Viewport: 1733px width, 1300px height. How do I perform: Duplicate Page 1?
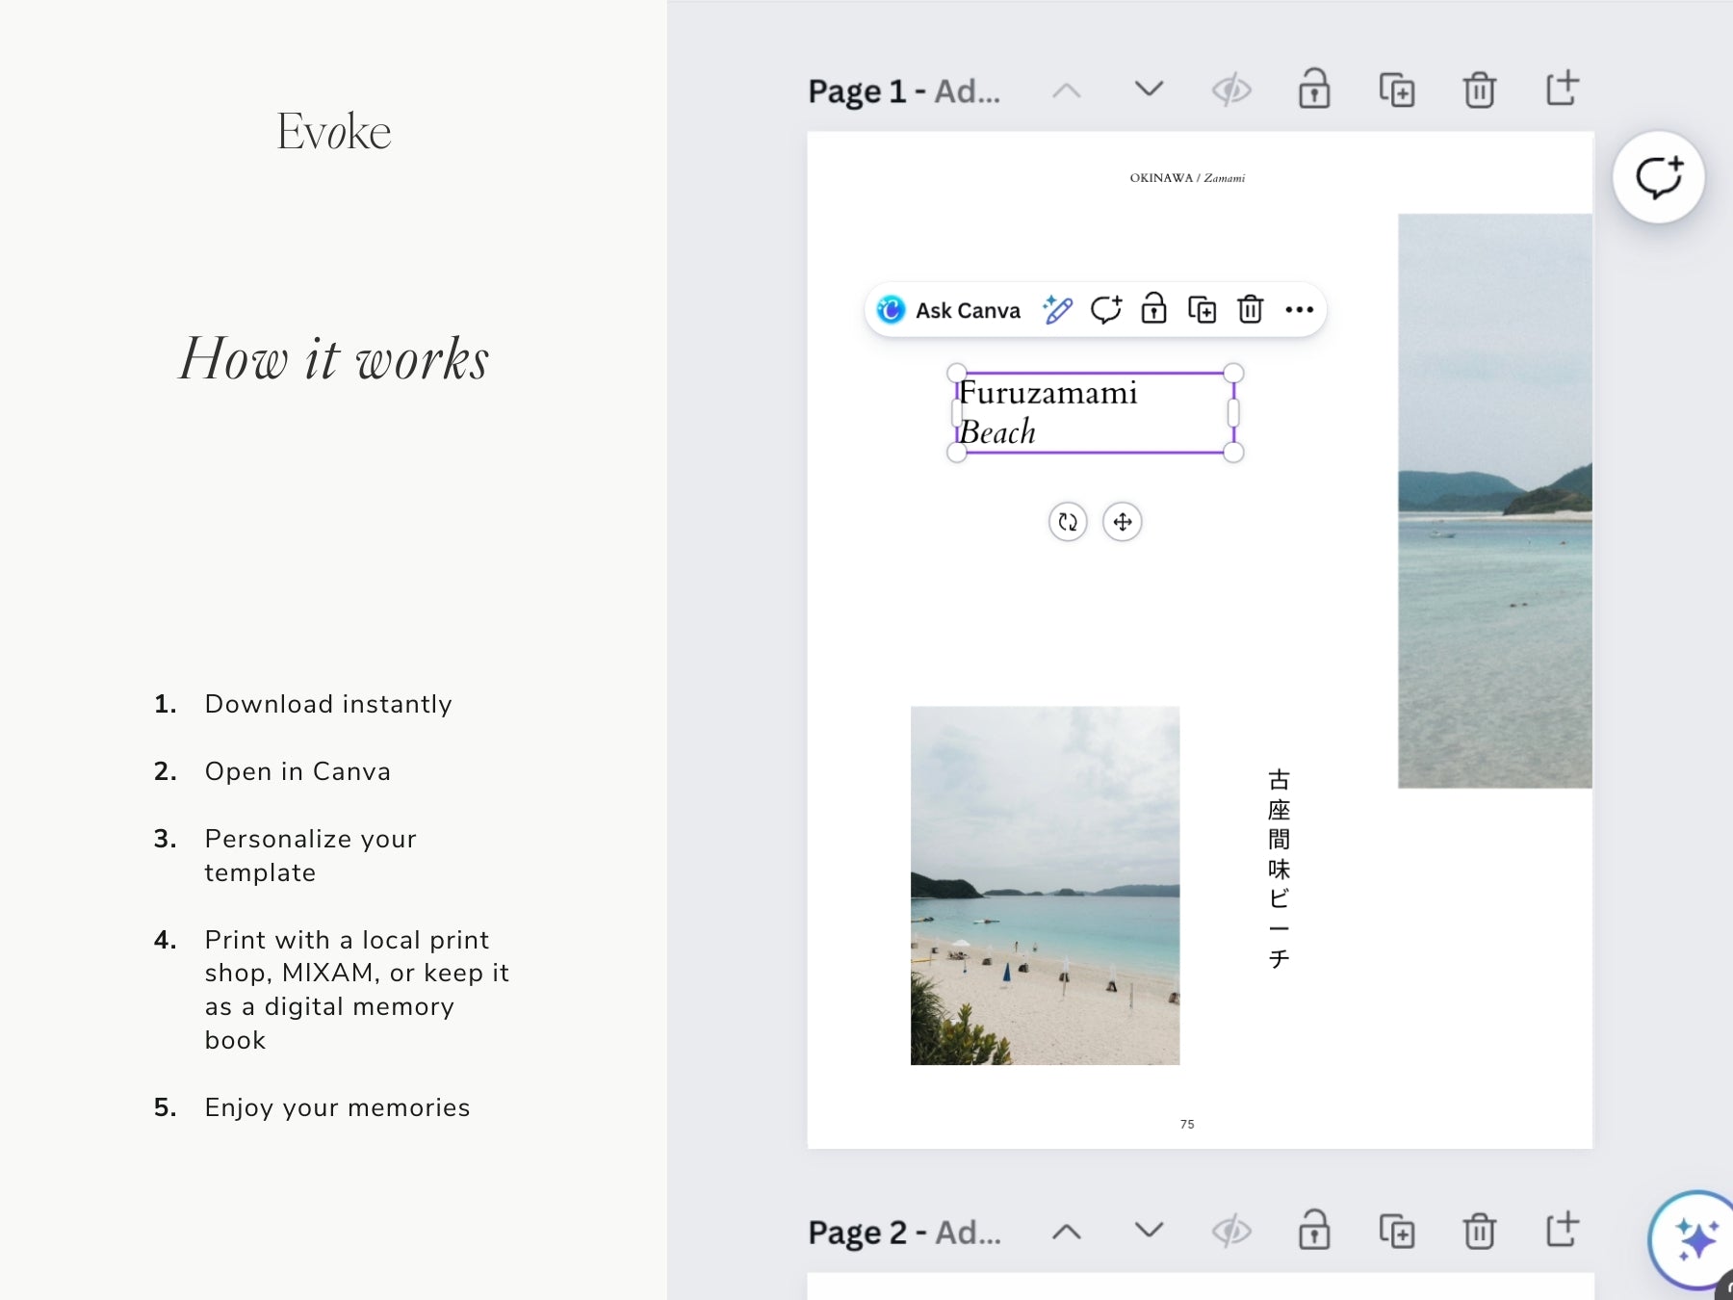(1398, 89)
